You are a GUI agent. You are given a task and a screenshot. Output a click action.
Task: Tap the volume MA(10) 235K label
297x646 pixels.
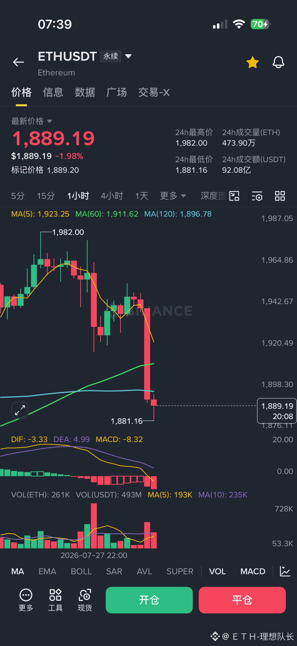tap(223, 495)
